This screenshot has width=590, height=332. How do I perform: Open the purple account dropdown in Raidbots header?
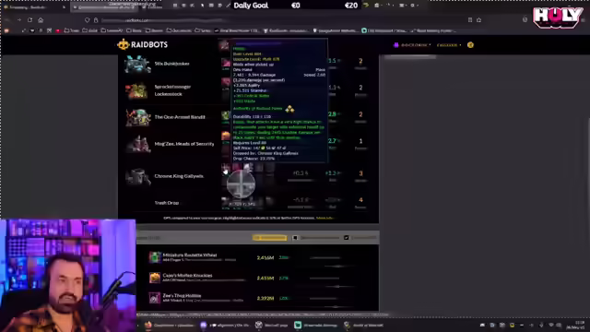coord(412,45)
